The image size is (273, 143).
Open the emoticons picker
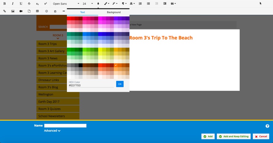point(47,11)
